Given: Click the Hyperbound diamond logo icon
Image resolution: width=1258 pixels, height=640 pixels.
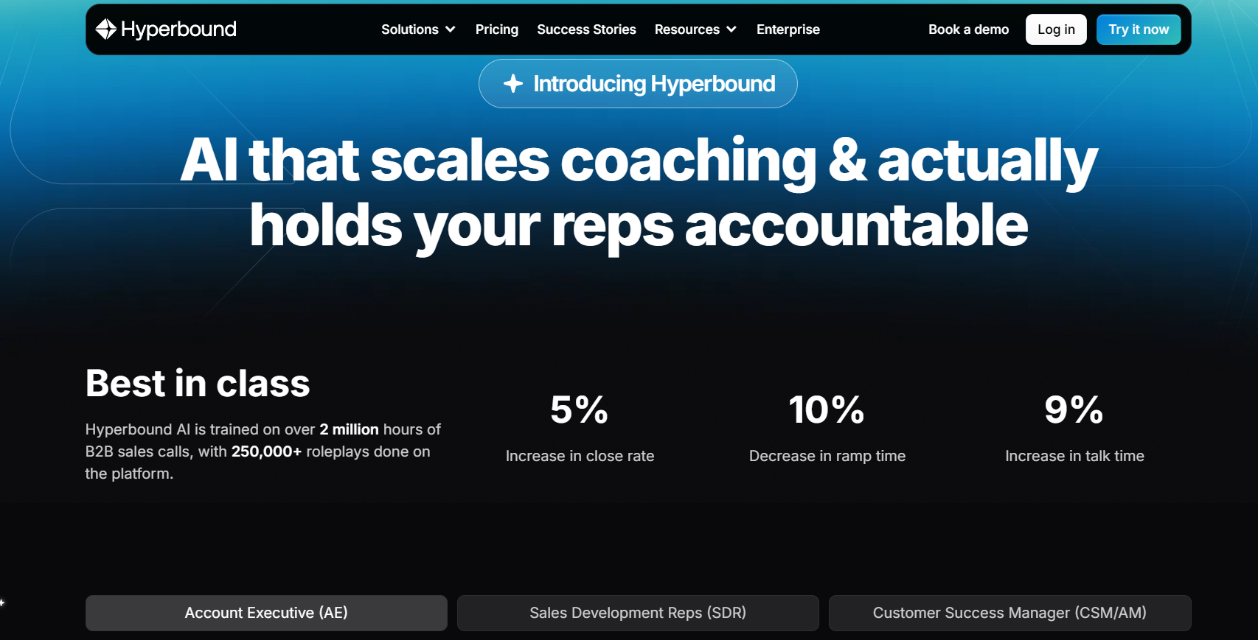Looking at the screenshot, I should [x=106, y=29].
